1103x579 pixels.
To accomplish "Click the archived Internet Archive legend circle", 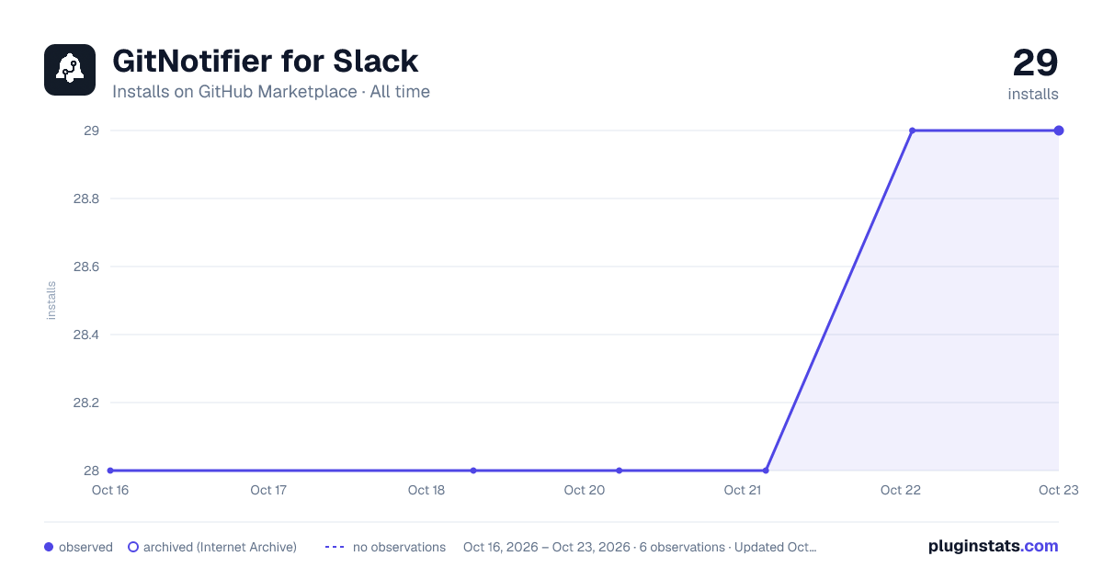I will click(x=133, y=547).
